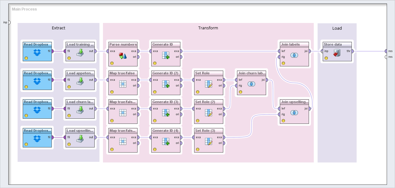Click the Generate ID operator icon
This screenshot has width=395, height=188.
[x=166, y=55]
